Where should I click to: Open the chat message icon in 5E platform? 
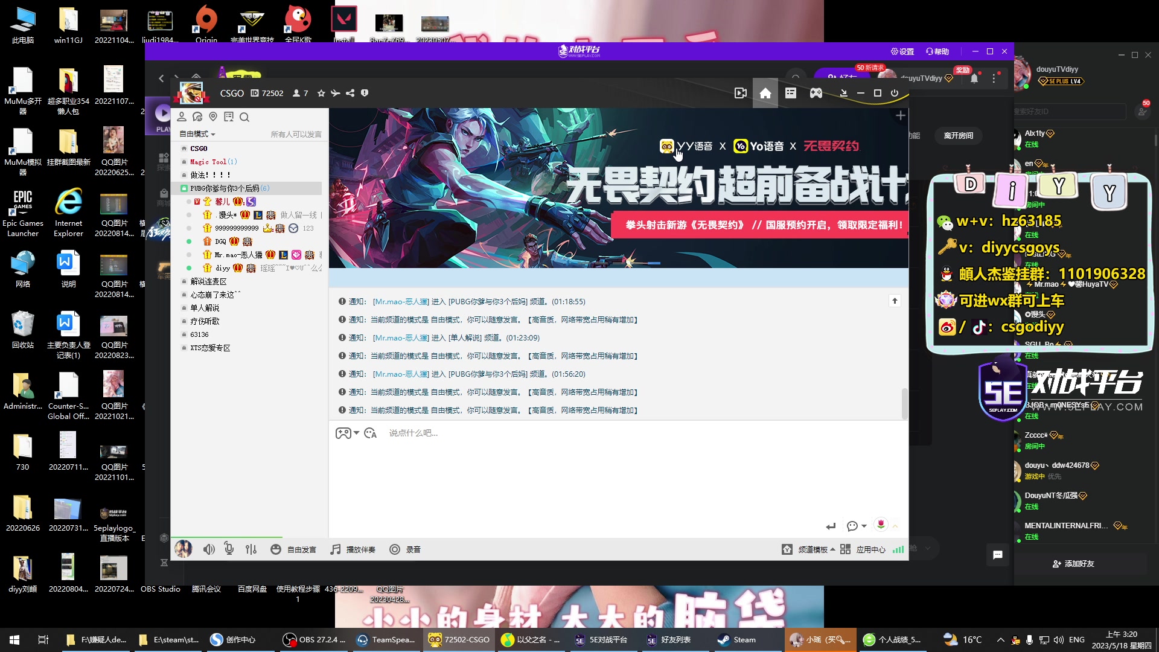coord(998,555)
